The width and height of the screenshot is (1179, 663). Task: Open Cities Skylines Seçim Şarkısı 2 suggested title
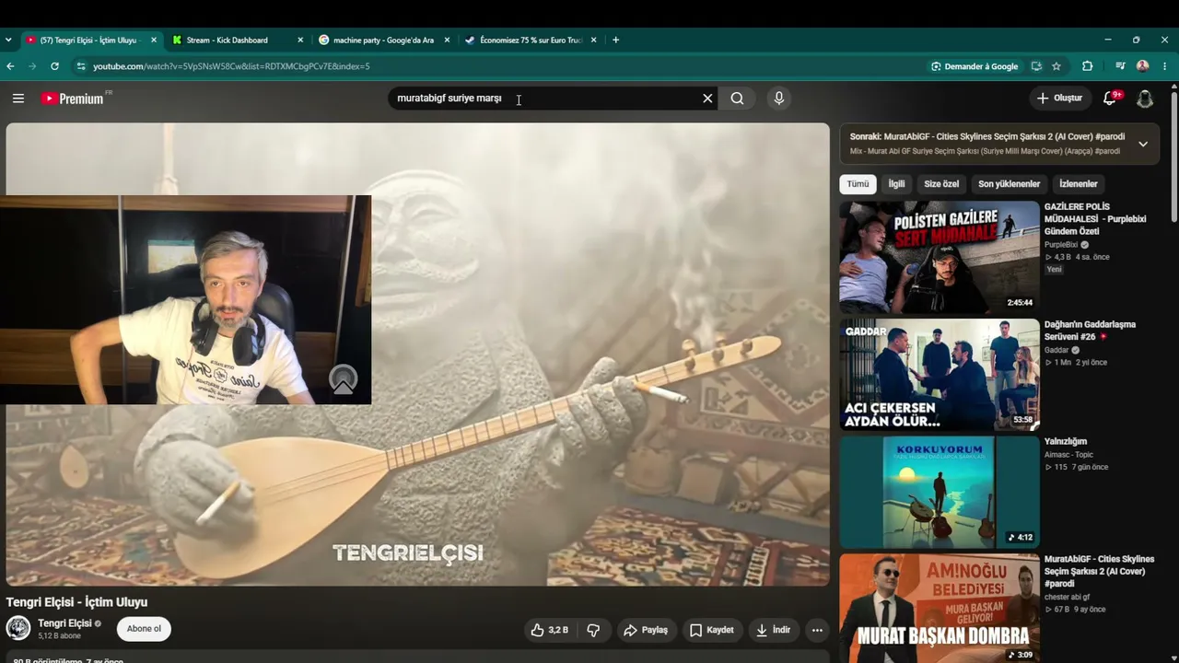1099,571
